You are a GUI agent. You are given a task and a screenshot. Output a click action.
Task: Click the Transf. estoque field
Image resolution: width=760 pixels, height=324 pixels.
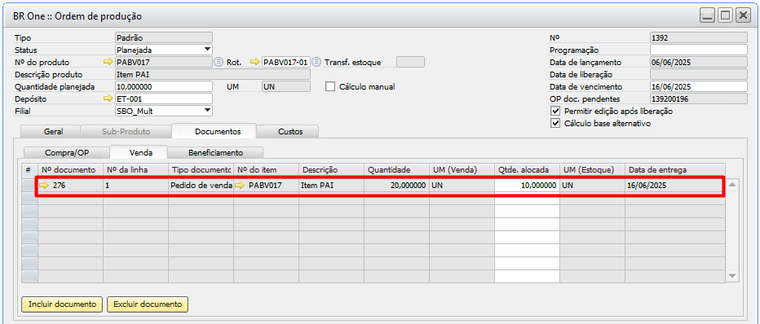coord(410,62)
